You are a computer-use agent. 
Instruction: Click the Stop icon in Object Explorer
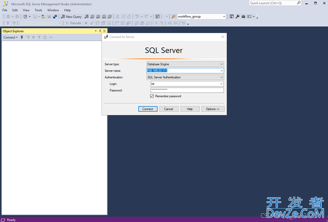(33, 37)
